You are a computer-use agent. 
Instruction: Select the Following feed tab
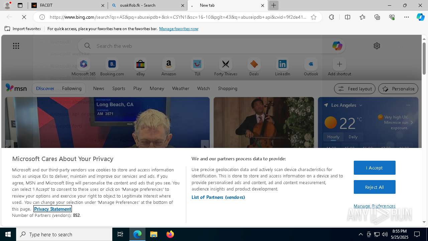72,88
